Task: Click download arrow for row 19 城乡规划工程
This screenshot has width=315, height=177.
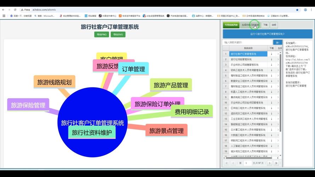Action: (272, 151)
